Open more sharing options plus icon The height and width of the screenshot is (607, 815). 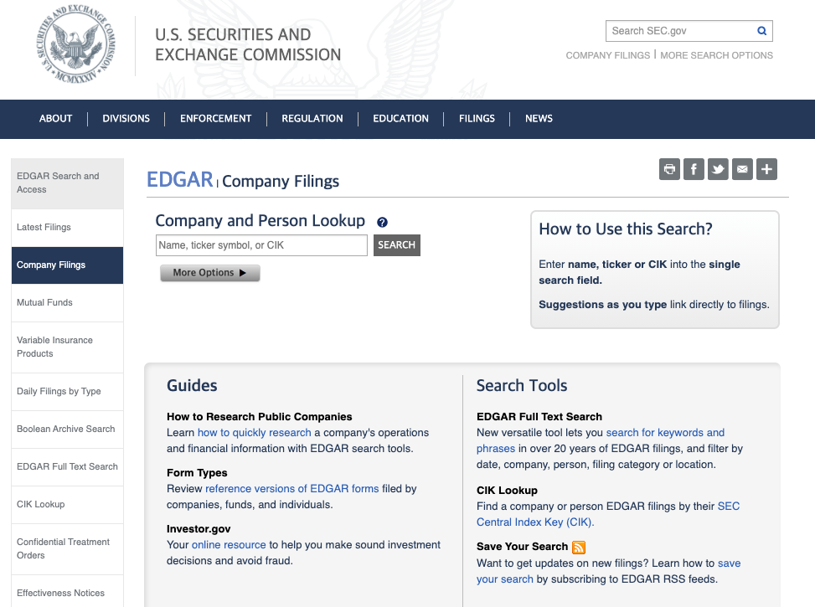(766, 169)
